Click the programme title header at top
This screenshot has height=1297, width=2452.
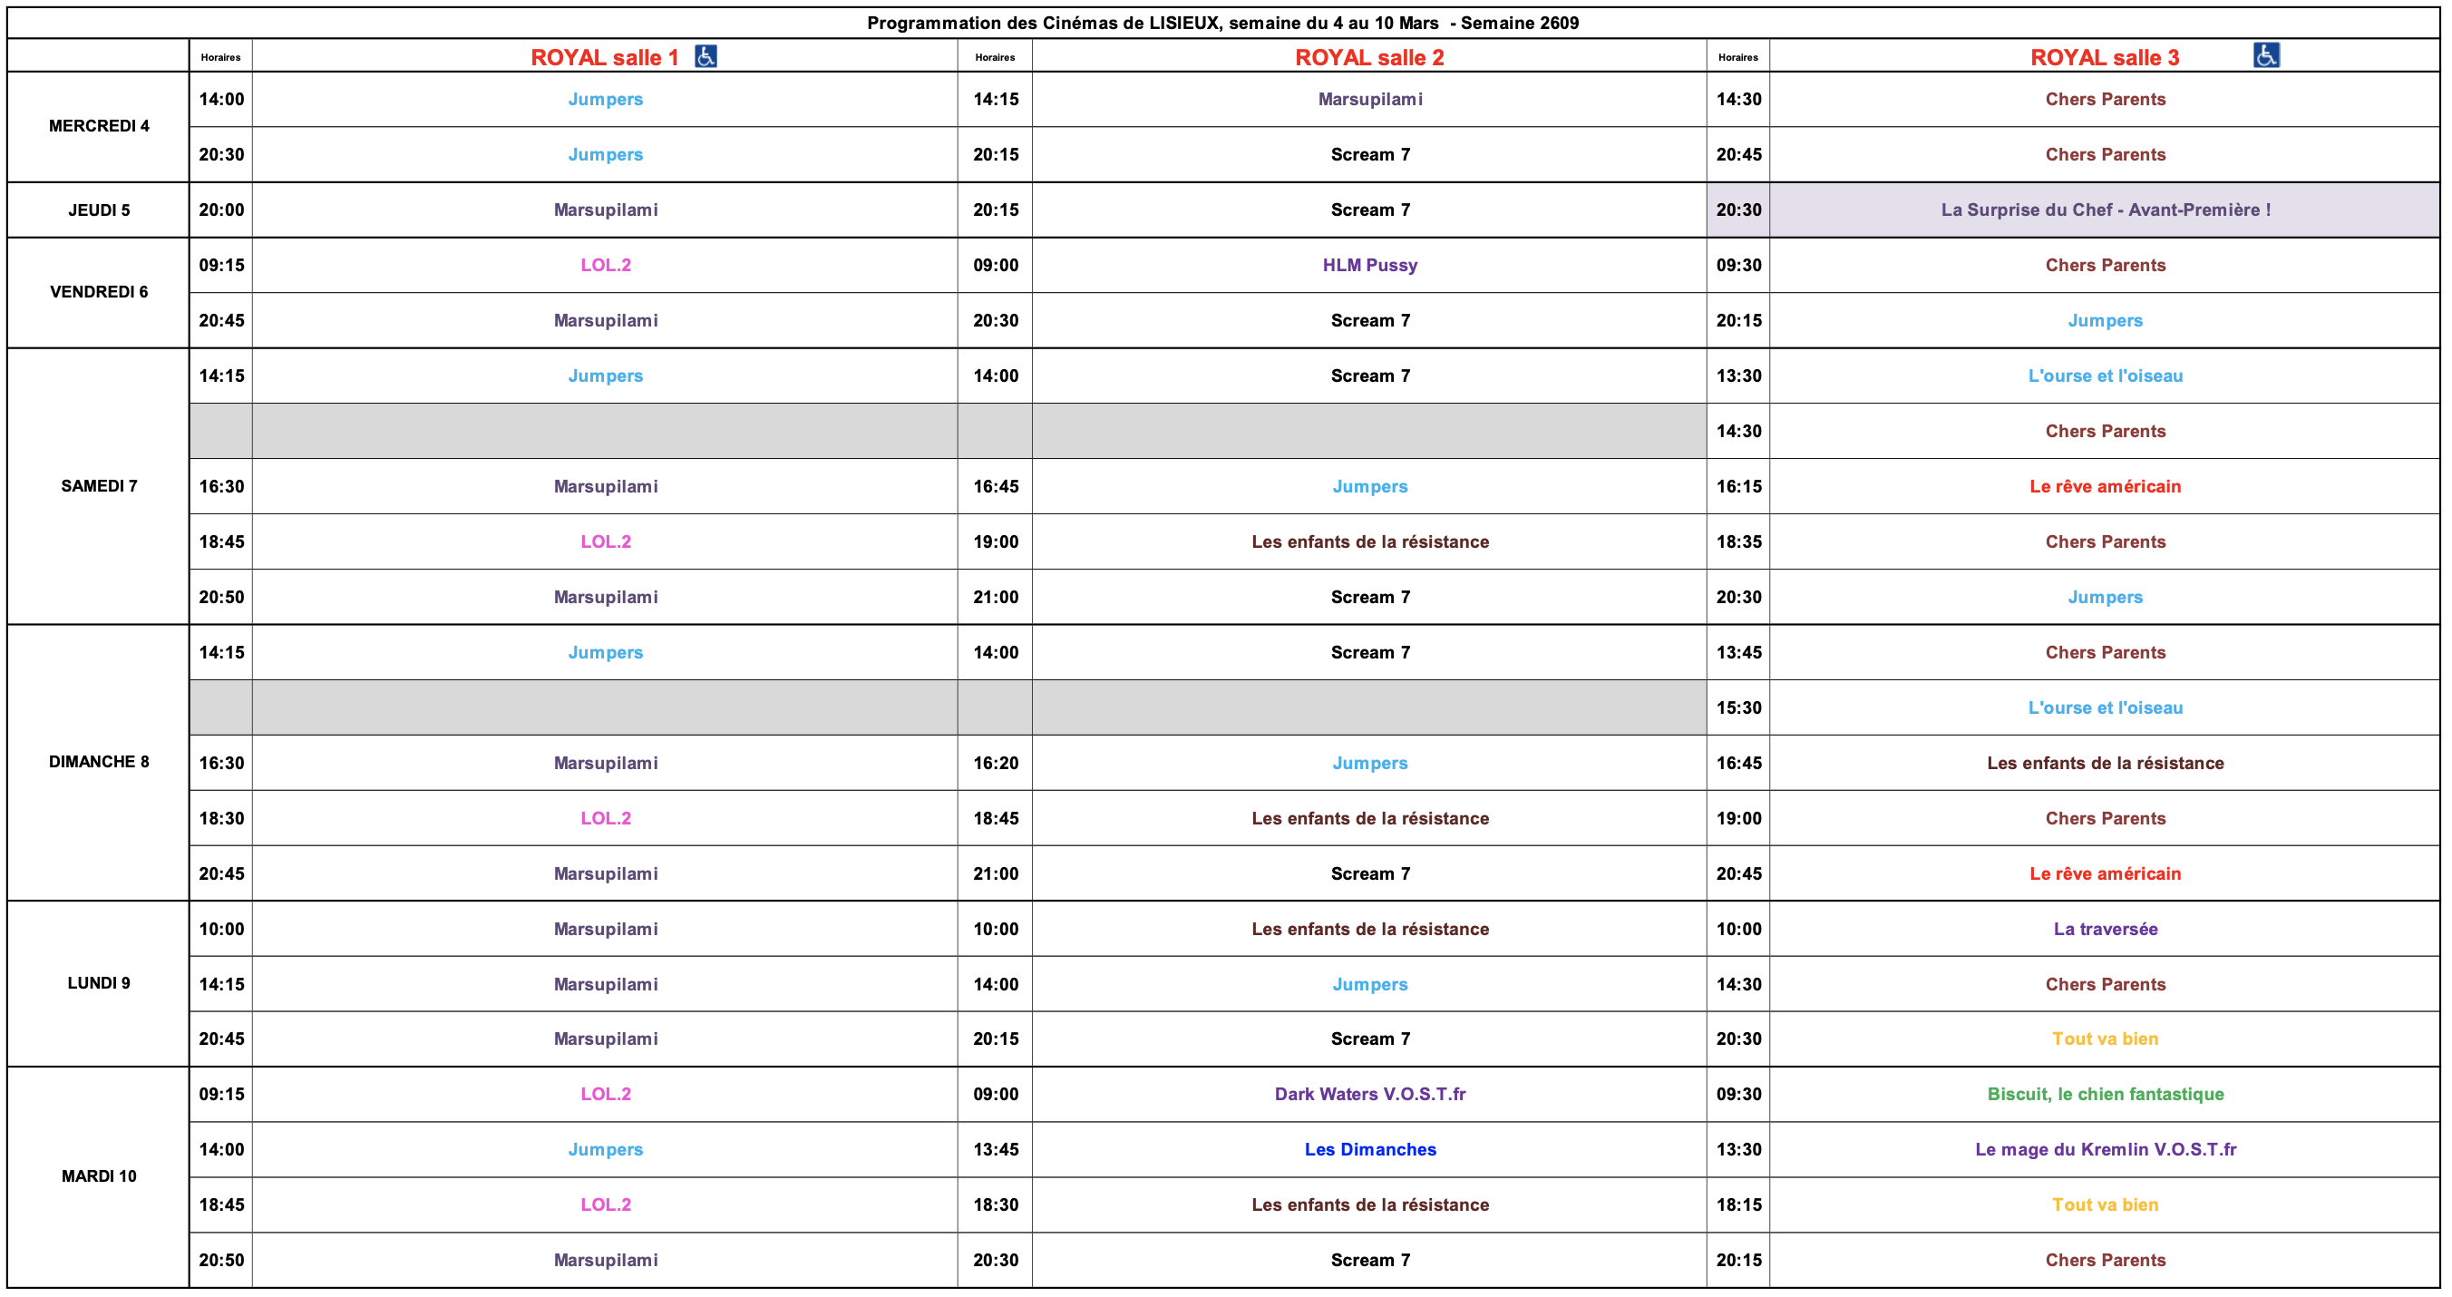coord(1222,23)
